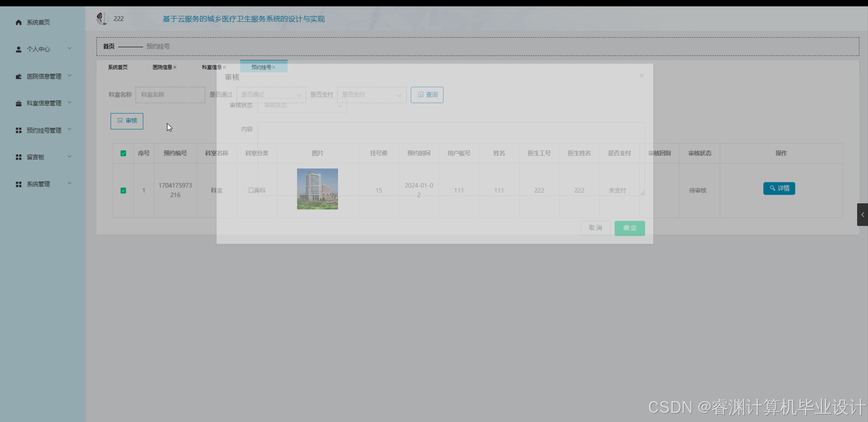Click the hospital building thumbnail

coord(318,189)
